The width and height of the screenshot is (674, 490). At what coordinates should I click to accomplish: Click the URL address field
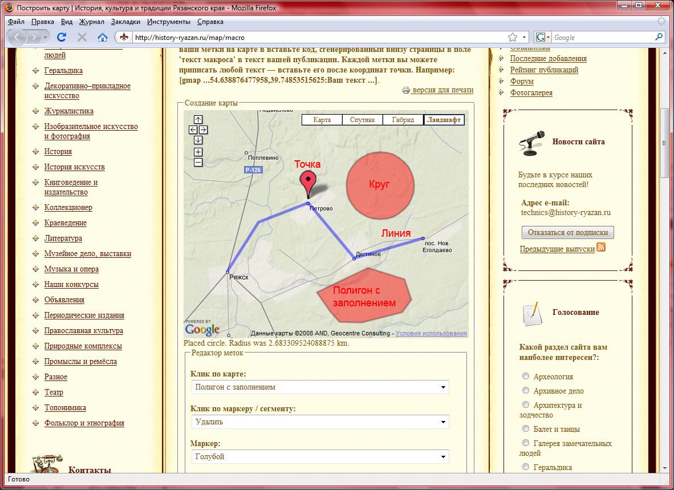point(318,38)
